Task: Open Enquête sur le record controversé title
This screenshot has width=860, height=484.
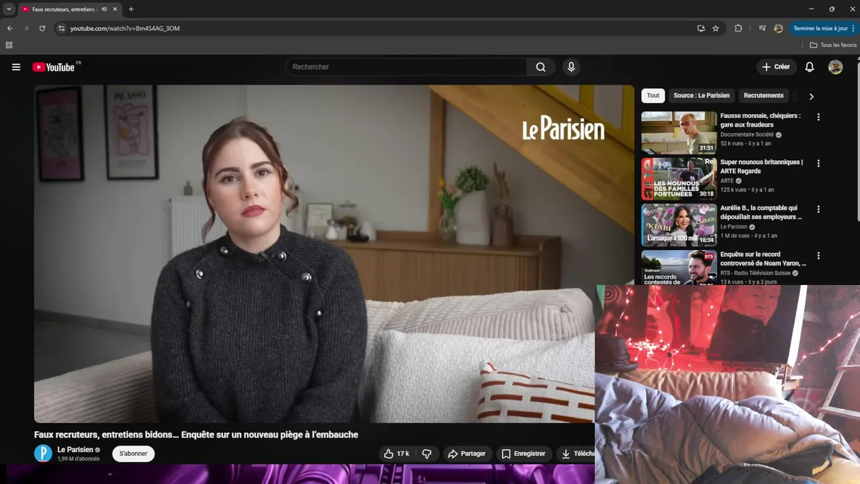Action: tap(763, 259)
